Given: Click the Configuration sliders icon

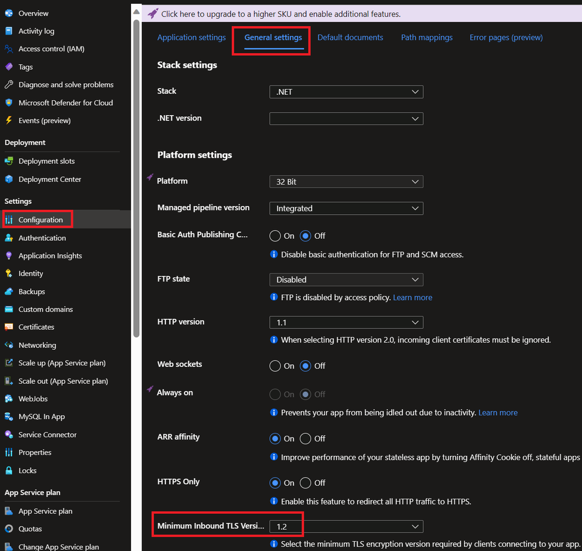Looking at the screenshot, I should [x=9, y=220].
